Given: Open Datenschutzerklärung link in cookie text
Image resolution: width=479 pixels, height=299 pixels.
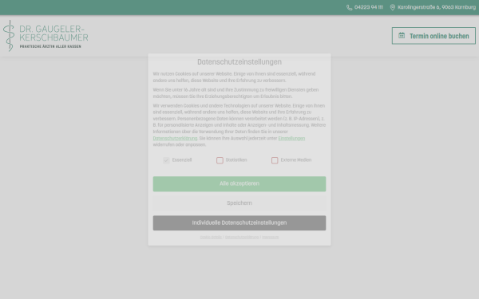Looking at the screenshot, I should pyautogui.click(x=175, y=138).
